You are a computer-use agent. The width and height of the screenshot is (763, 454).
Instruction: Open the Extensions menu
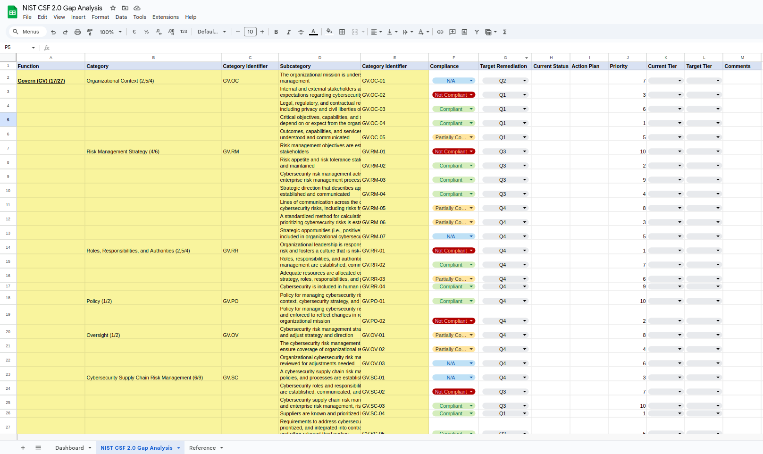(x=166, y=17)
